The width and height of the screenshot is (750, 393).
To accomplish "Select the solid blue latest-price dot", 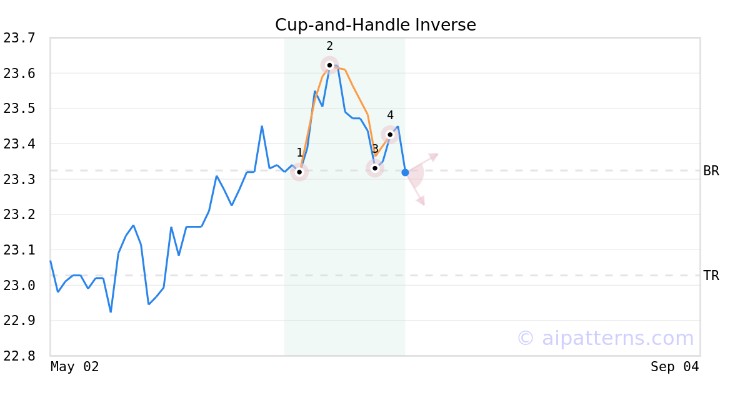I will [405, 172].
